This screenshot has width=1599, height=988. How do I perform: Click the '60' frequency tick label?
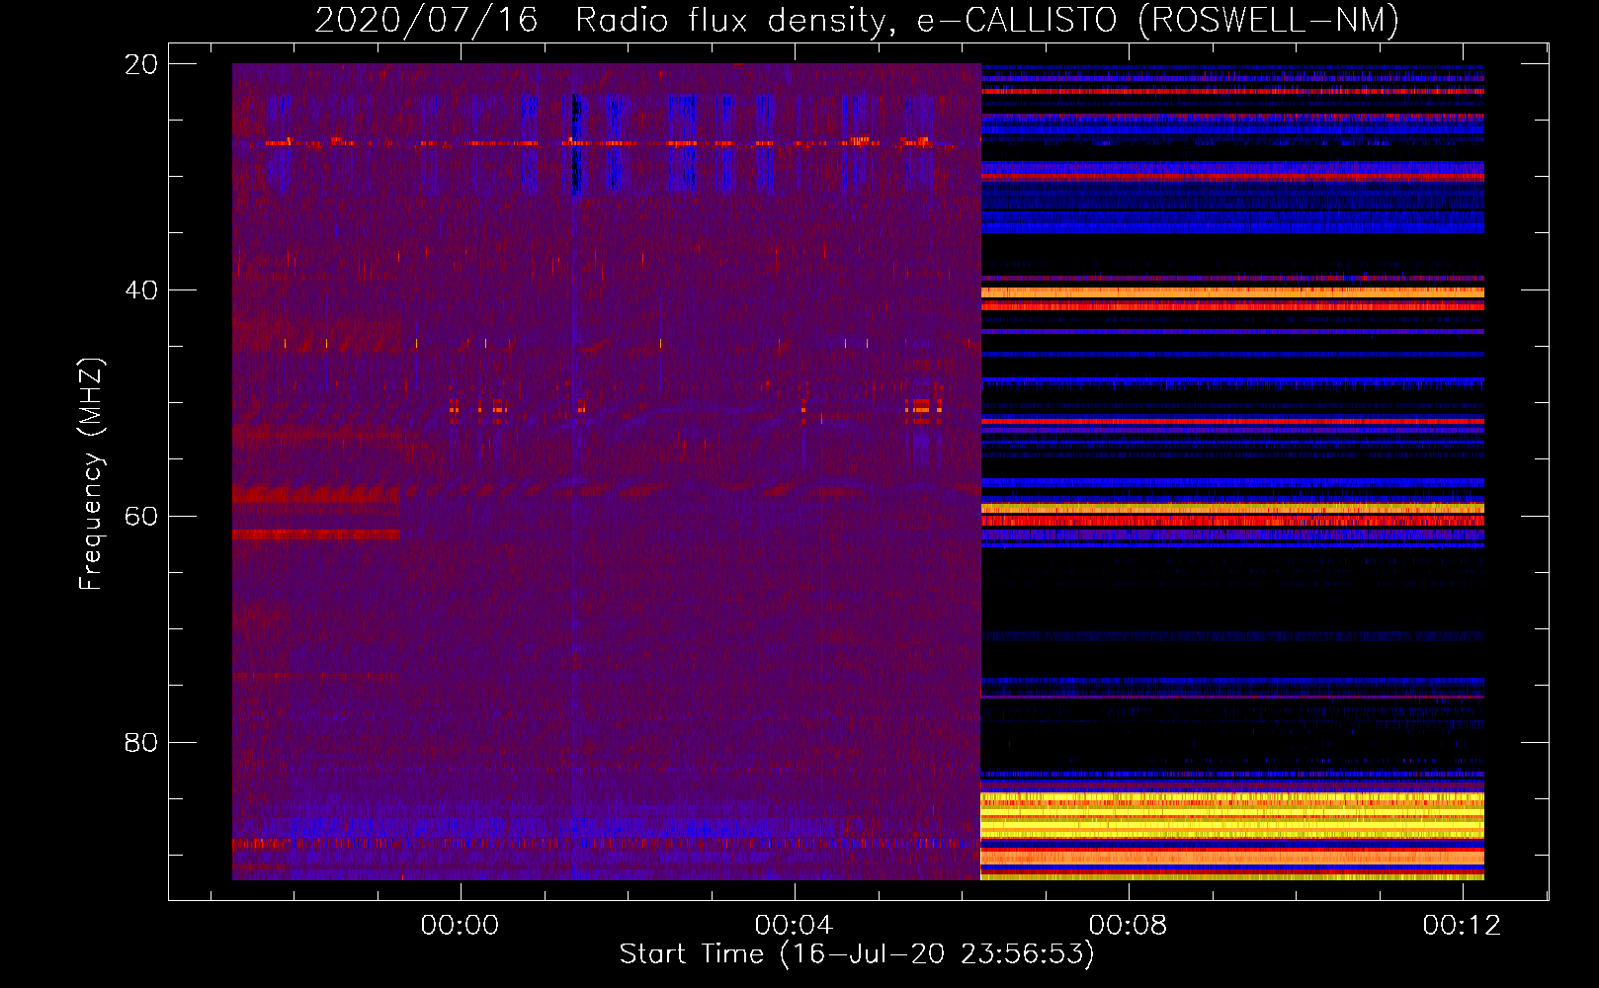pyautogui.click(x=140, y=517)
